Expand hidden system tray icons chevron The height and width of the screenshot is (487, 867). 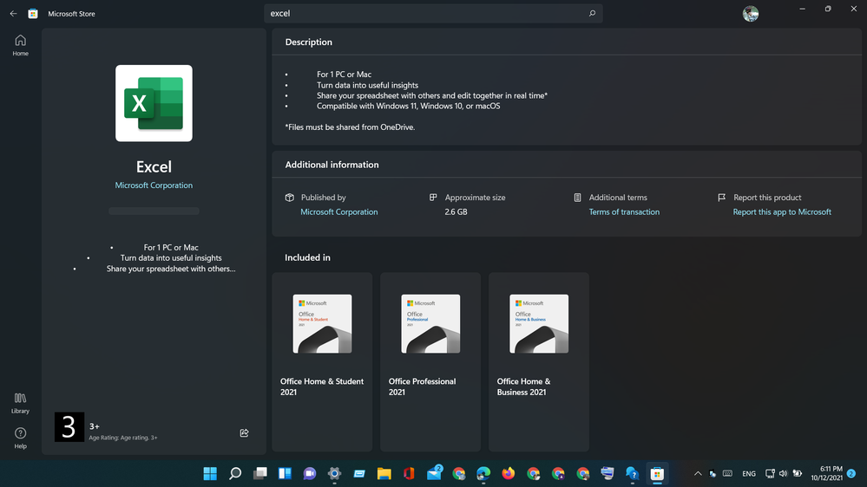click(x=698, y=473)
